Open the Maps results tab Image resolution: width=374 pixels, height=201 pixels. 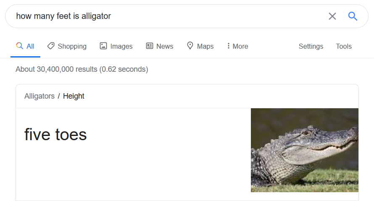click(x=200, y=46)
